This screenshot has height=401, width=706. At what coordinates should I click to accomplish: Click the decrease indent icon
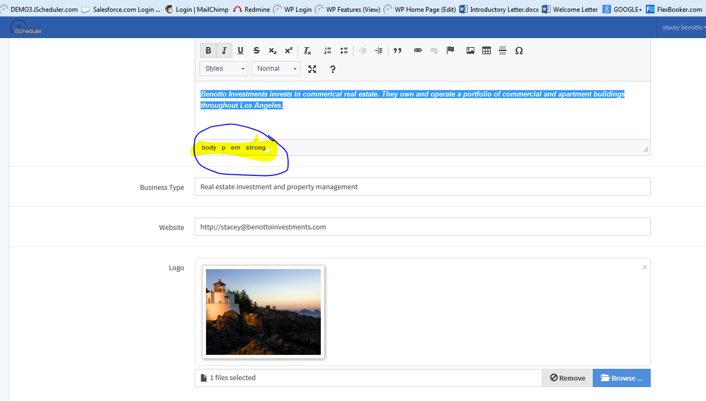pos(363,50)
